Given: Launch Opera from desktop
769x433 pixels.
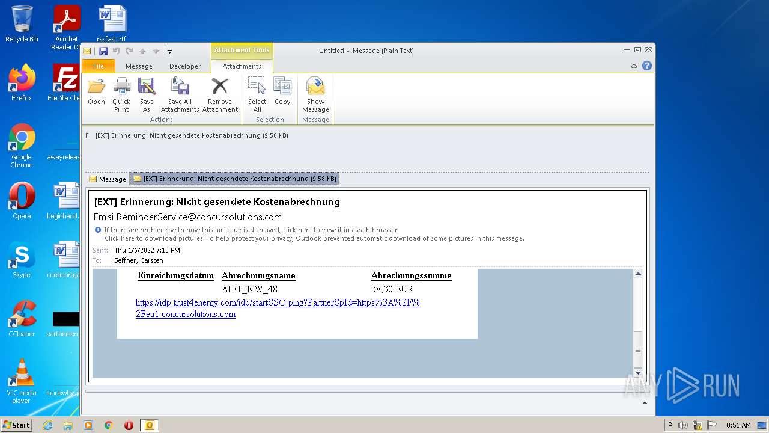Looking at the screenshot, I should click(x=22, y=201).
